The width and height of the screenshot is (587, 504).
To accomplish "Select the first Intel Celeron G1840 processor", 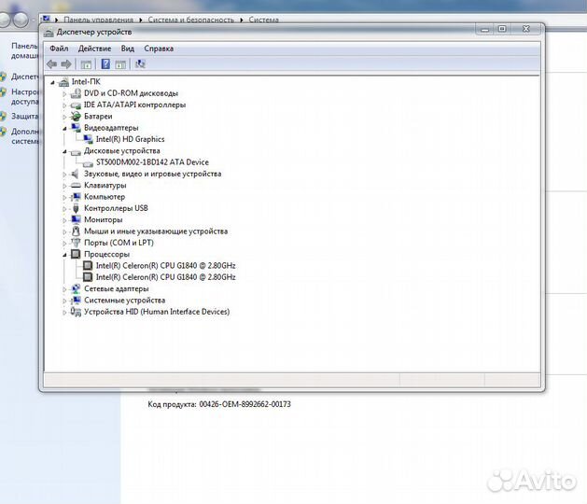I will pyautogui.click(x=165, y=265).
